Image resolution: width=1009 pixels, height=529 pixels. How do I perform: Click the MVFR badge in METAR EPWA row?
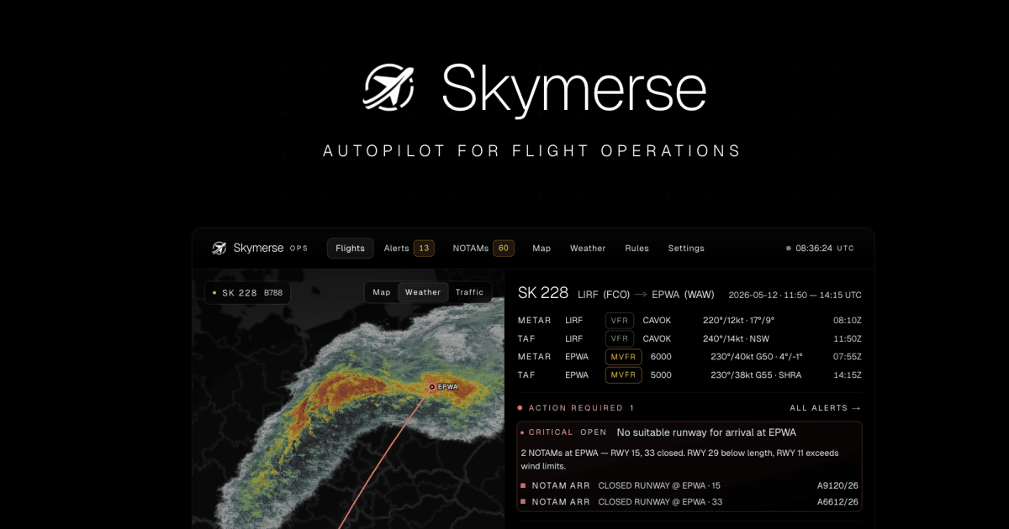pos(623,357)
